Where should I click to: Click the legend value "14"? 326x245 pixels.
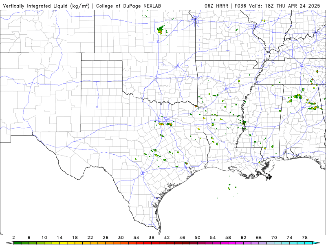59,238
